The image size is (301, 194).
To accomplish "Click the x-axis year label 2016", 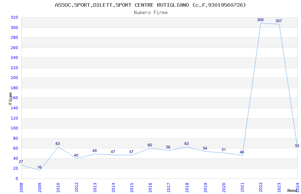I will coord(150,187).
